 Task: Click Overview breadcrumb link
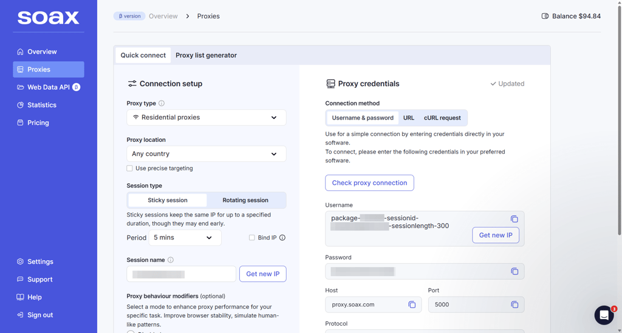click(163, 16)
